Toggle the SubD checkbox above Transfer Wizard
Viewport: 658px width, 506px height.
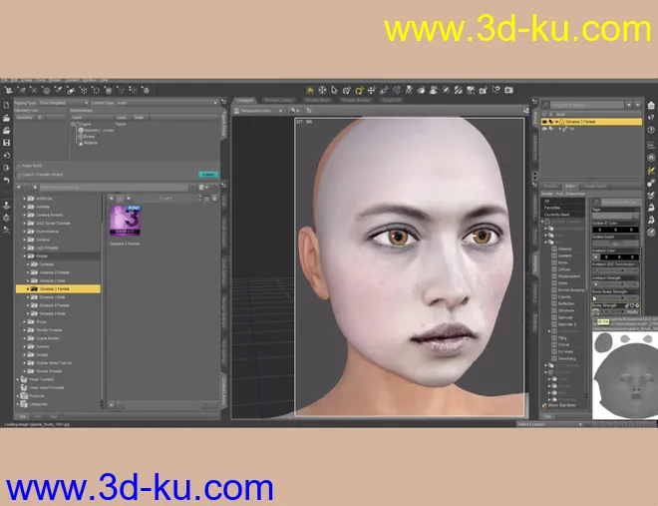point(19,166)
